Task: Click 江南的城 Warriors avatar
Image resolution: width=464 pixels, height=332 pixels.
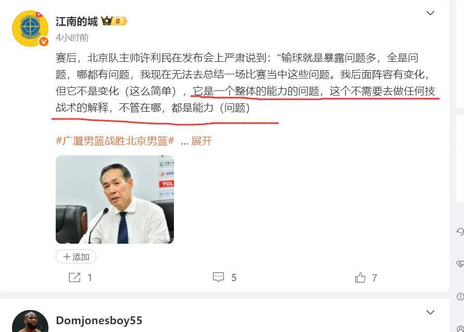Action: pos(30,29)
